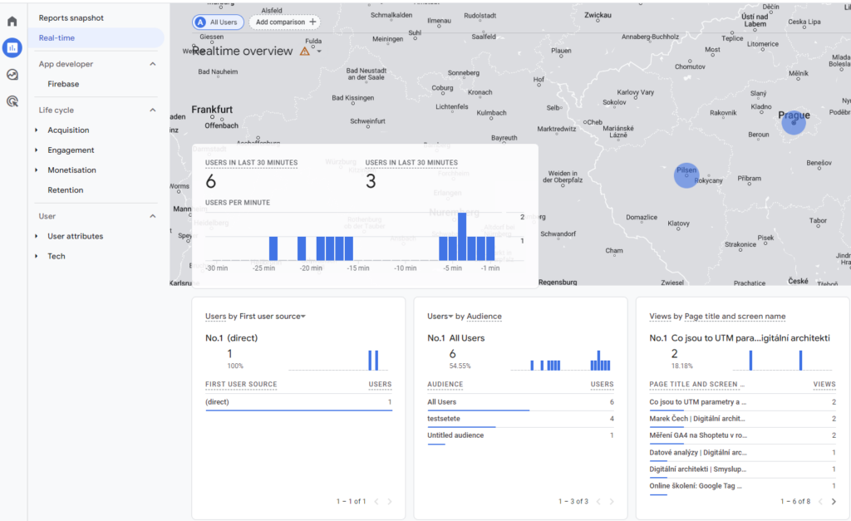
Task: Go to previous page in Views card
Action: click(820, 501)
